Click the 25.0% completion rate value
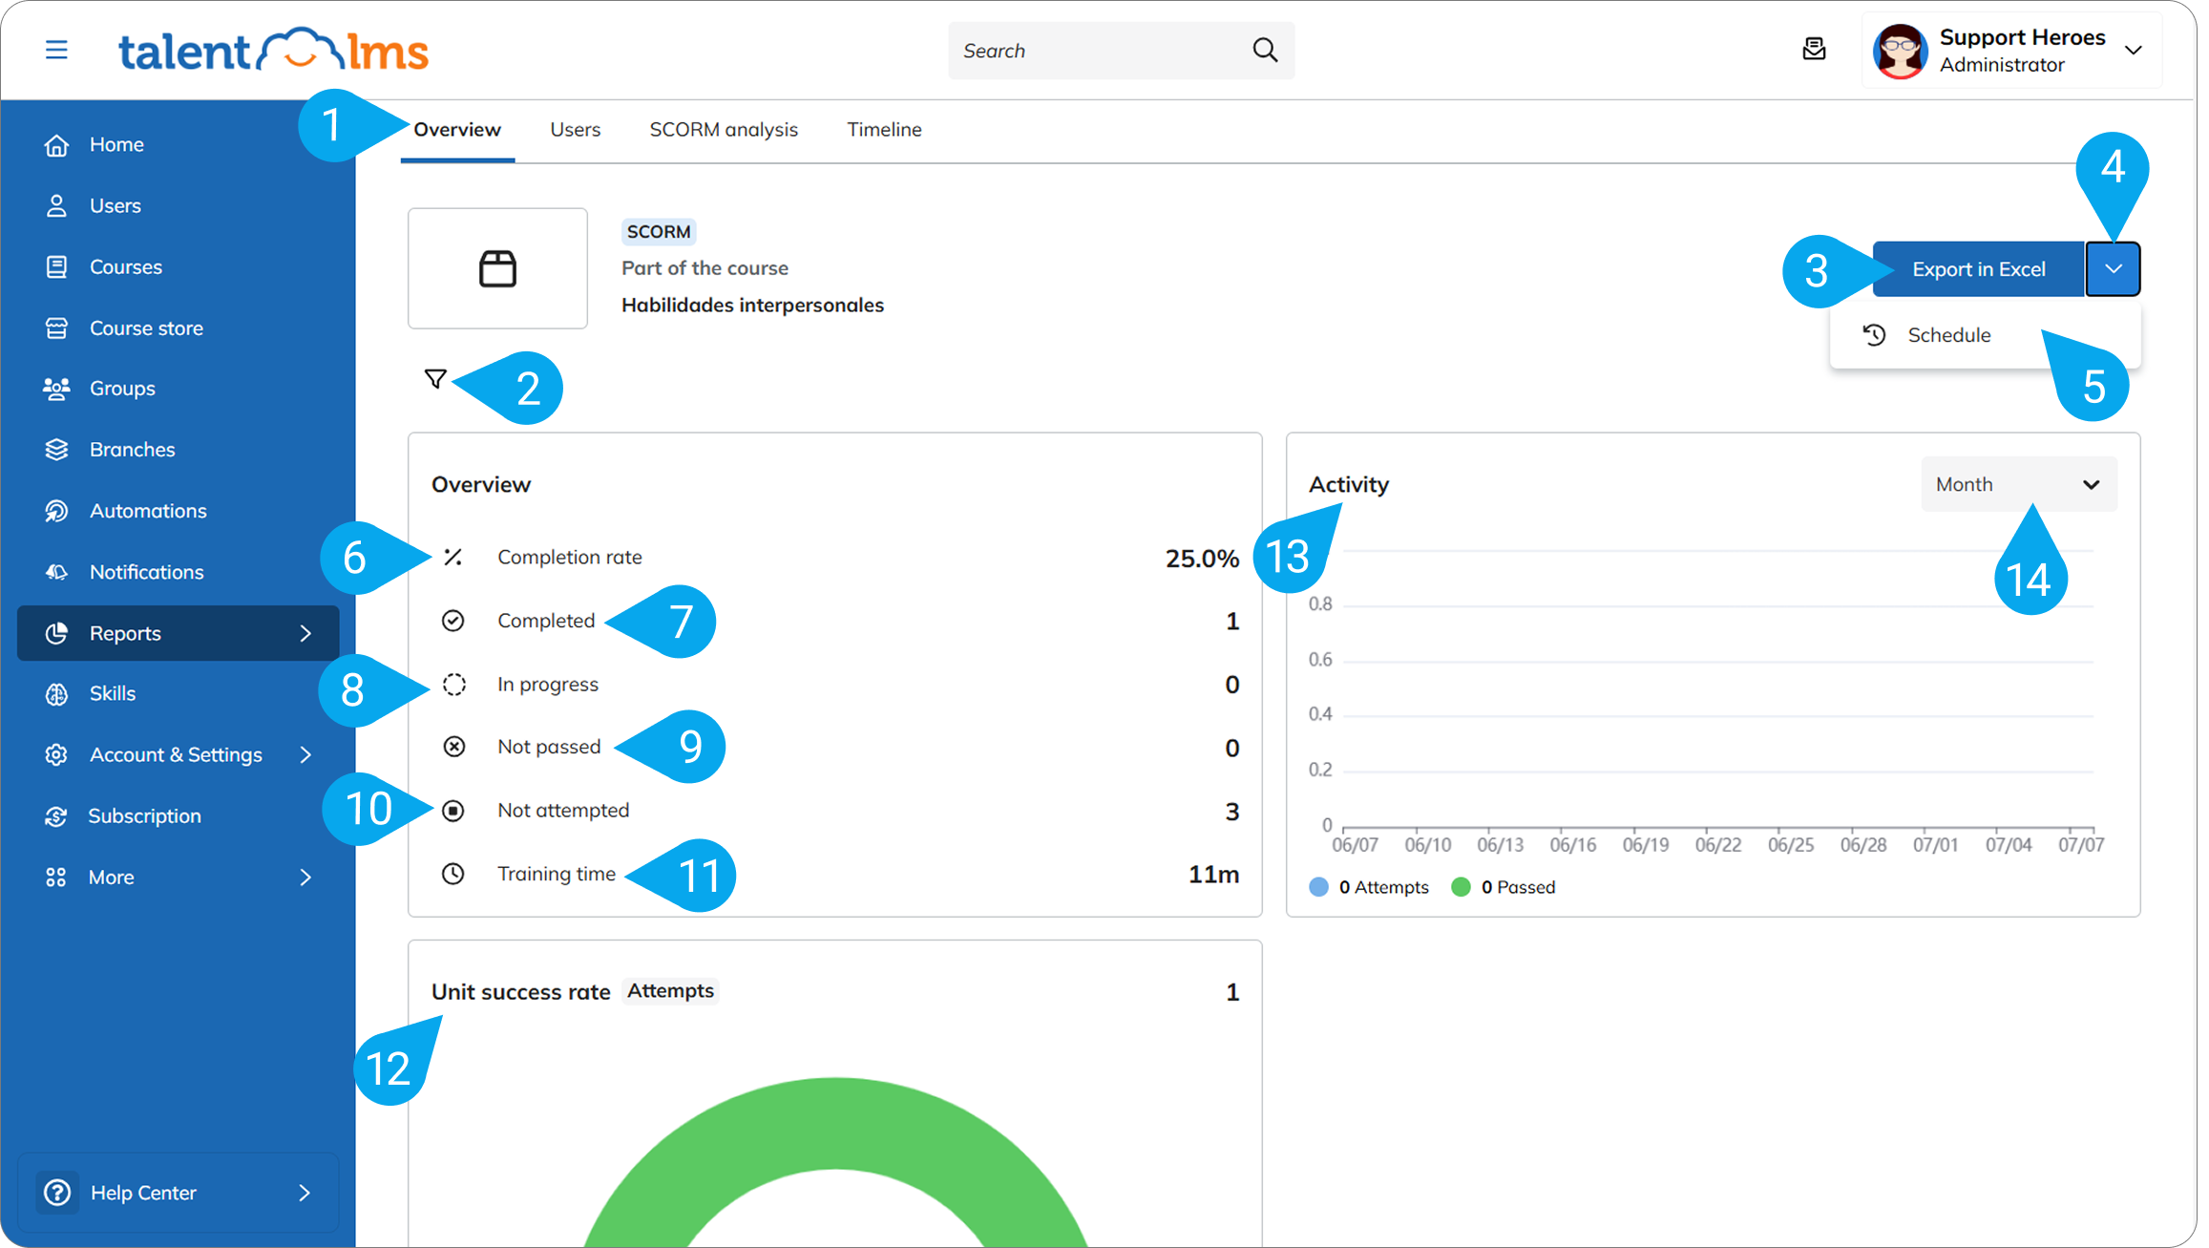 pos(1202,559)
